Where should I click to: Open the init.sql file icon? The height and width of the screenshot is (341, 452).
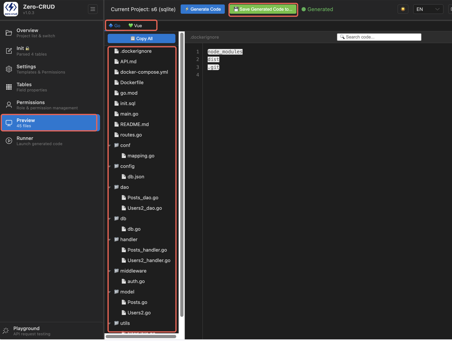click(116, 103)
